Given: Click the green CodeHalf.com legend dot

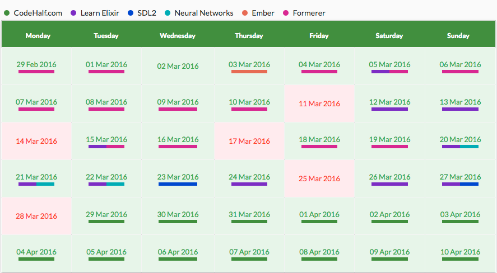Looking at the screenshot, I should tap(7, 13).
